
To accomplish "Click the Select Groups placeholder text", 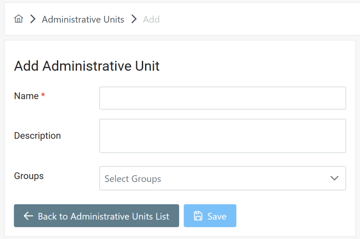I will (133, 179).
